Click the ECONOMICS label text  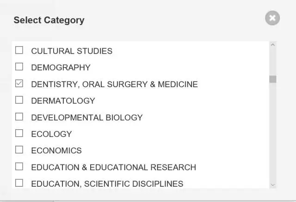coord(56,151)
